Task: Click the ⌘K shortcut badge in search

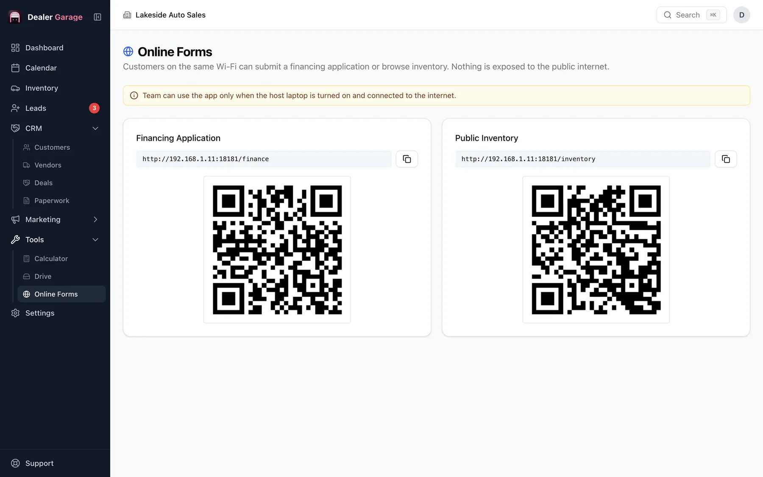Action: (713, 15)
